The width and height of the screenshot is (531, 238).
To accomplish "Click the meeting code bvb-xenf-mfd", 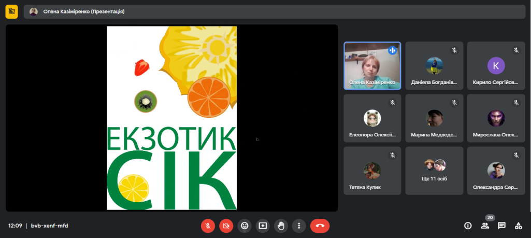I will pyautogui.click(x=49, y=226).
